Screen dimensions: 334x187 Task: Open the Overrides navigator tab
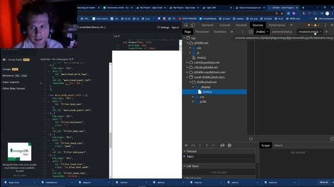tap(220, 32)
